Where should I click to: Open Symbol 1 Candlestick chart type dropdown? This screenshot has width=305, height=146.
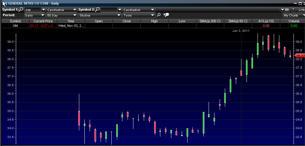(x=62, y=10)
